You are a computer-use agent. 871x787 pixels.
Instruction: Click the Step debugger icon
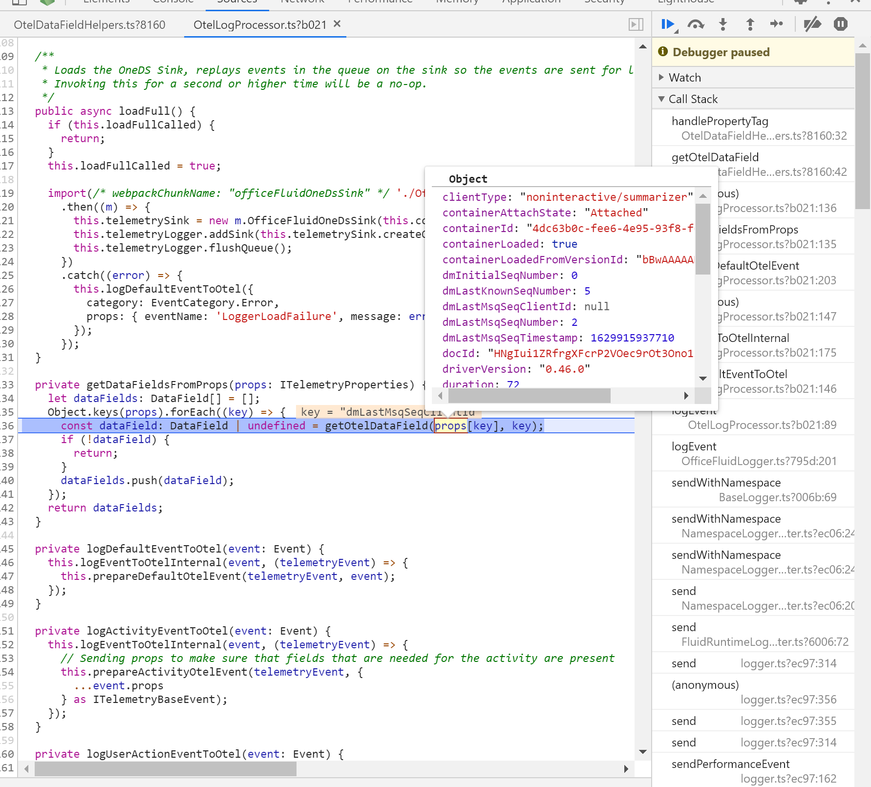777,24
